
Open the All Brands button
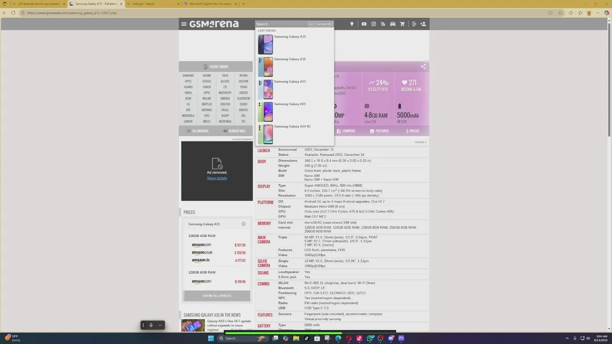pos(197,131)
